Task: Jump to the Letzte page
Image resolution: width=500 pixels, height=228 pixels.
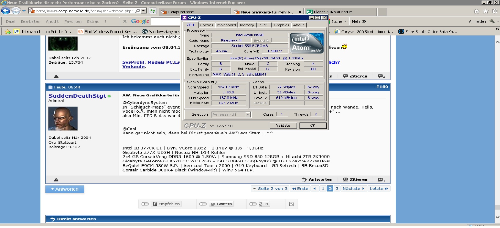Action: 379,188
